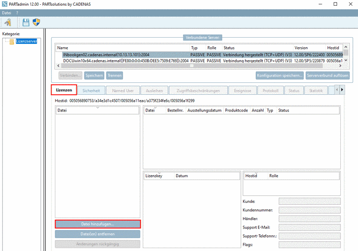Sort server list by Rolle column
The image size is (358, 251).
click(214, 48)
